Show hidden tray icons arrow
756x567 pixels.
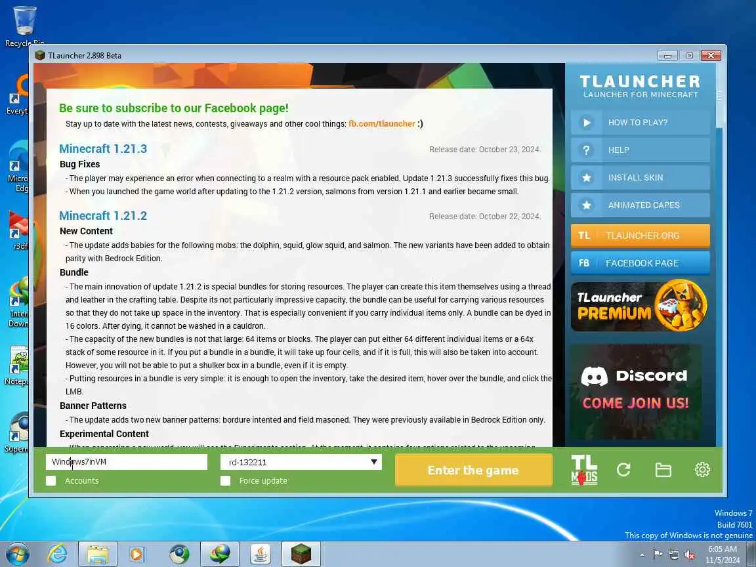coord(642,555)
